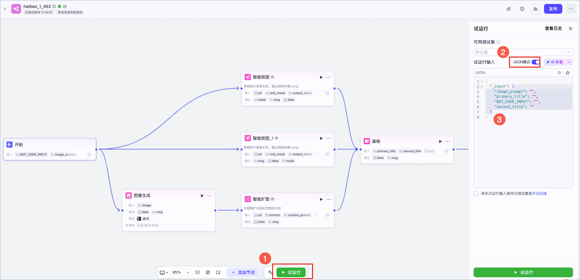The height and width of the screenshot is (280, 580).
Task: Open the collaborators people icon
Action: tap(536, 9)
